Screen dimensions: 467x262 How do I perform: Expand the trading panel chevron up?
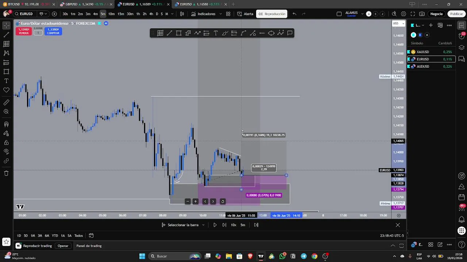393,246
